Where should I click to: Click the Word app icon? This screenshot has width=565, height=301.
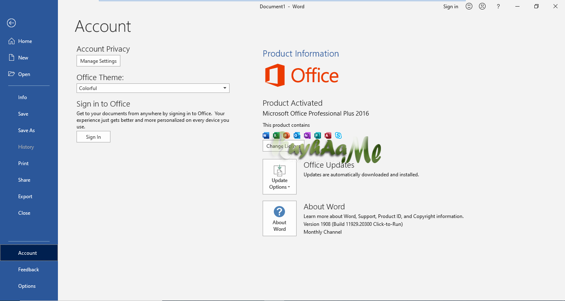click(x=266, y=135)
